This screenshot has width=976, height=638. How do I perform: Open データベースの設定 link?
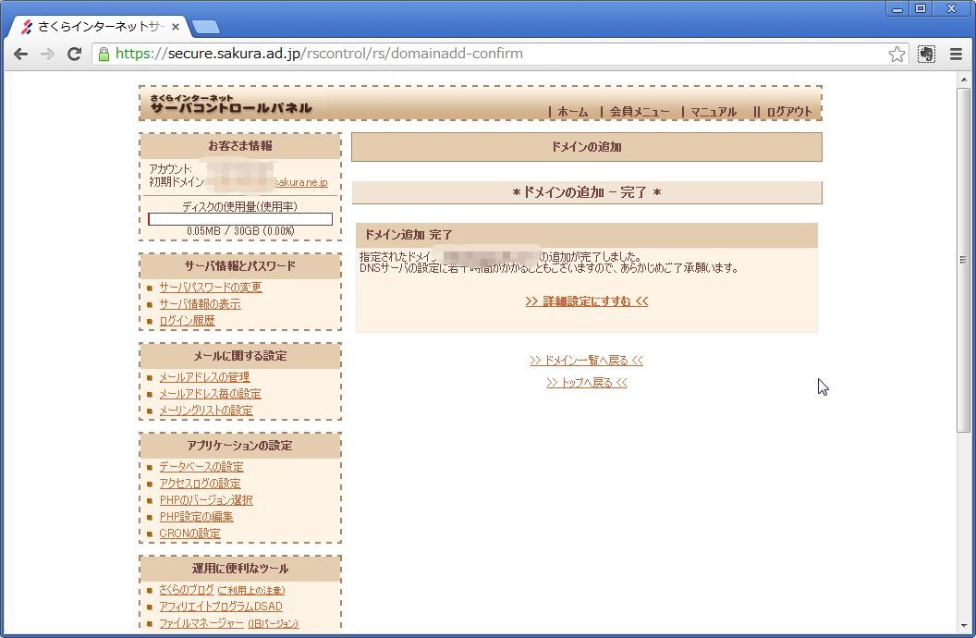point(201,466)
